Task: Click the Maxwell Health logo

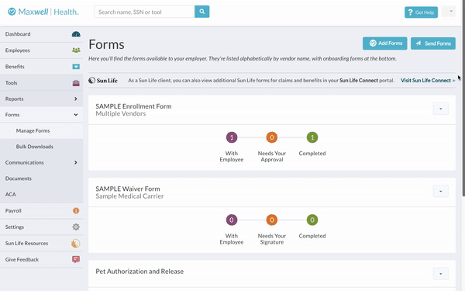Action: (43, 12)
